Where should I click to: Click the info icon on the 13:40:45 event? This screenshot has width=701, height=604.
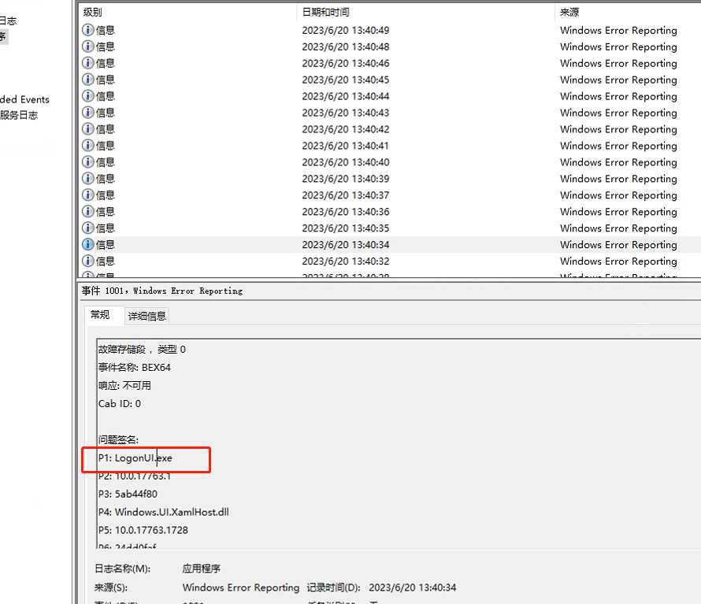coord(87,79)
